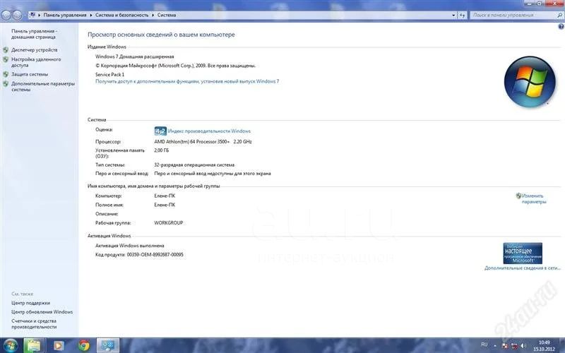Screen dimensions: 565x353
Task: Click Изменить параметры link
Action: click(534, 199)
